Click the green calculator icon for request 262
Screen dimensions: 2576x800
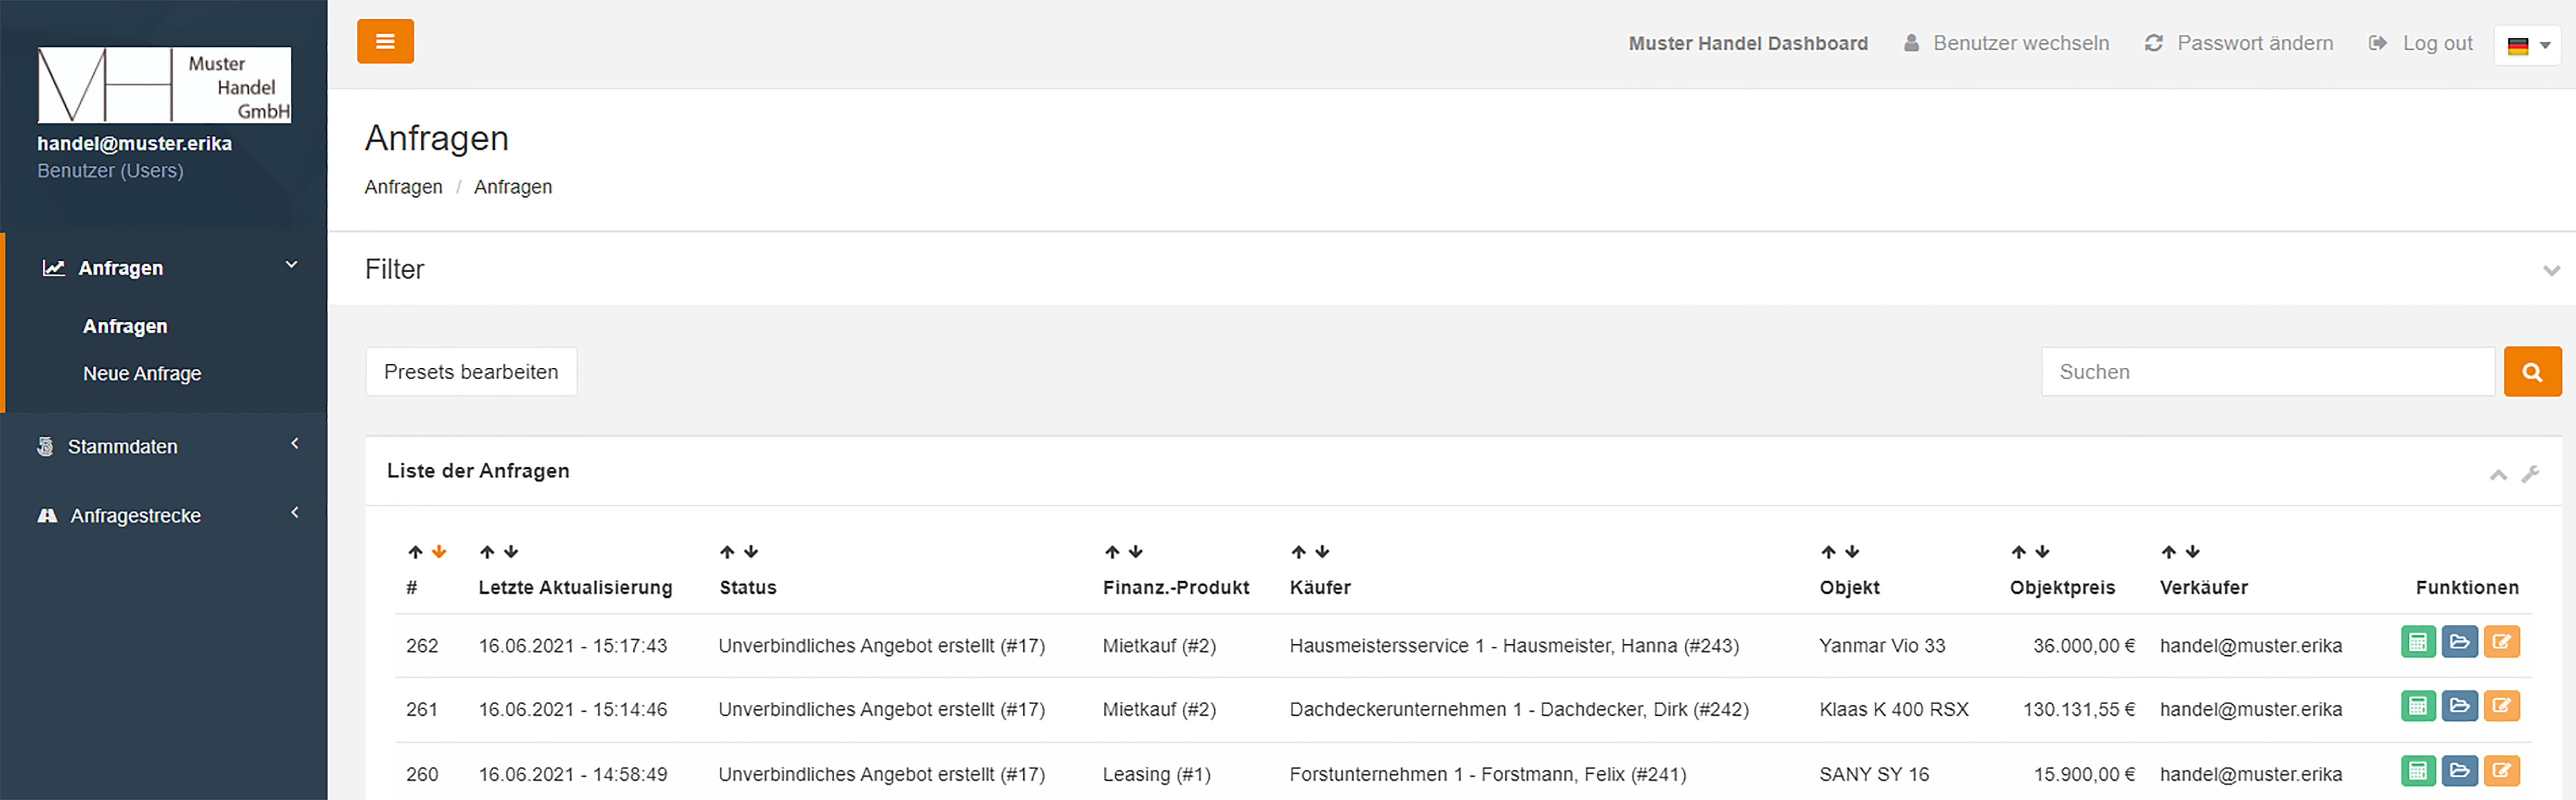point(2419,641)
